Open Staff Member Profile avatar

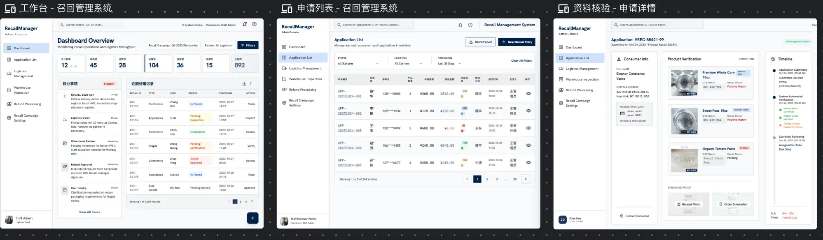coord(284,221)
